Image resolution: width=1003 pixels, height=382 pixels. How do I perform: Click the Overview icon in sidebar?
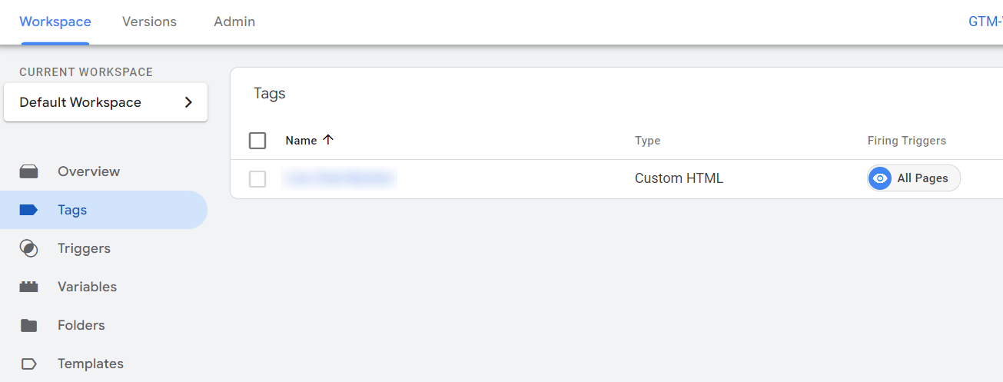[29, 171]
